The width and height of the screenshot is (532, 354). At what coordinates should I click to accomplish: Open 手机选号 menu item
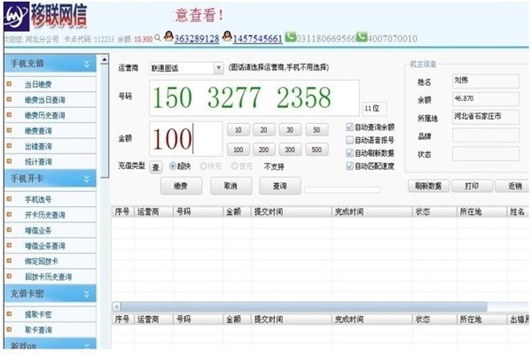click(x=38, y=199)
